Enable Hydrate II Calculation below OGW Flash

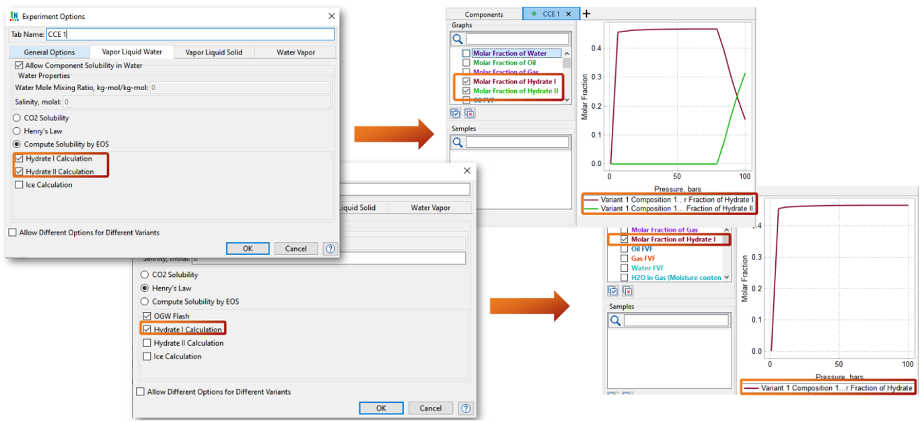pos(147,343)
